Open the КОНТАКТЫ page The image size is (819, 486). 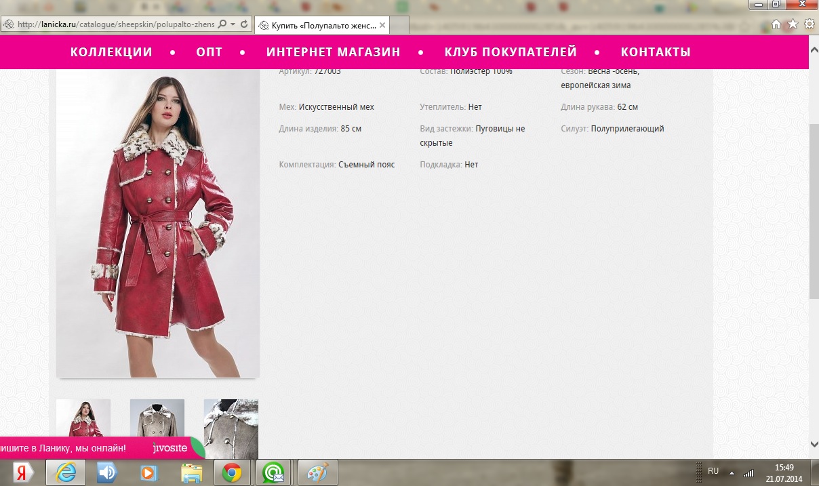click(x=656, y=52)
